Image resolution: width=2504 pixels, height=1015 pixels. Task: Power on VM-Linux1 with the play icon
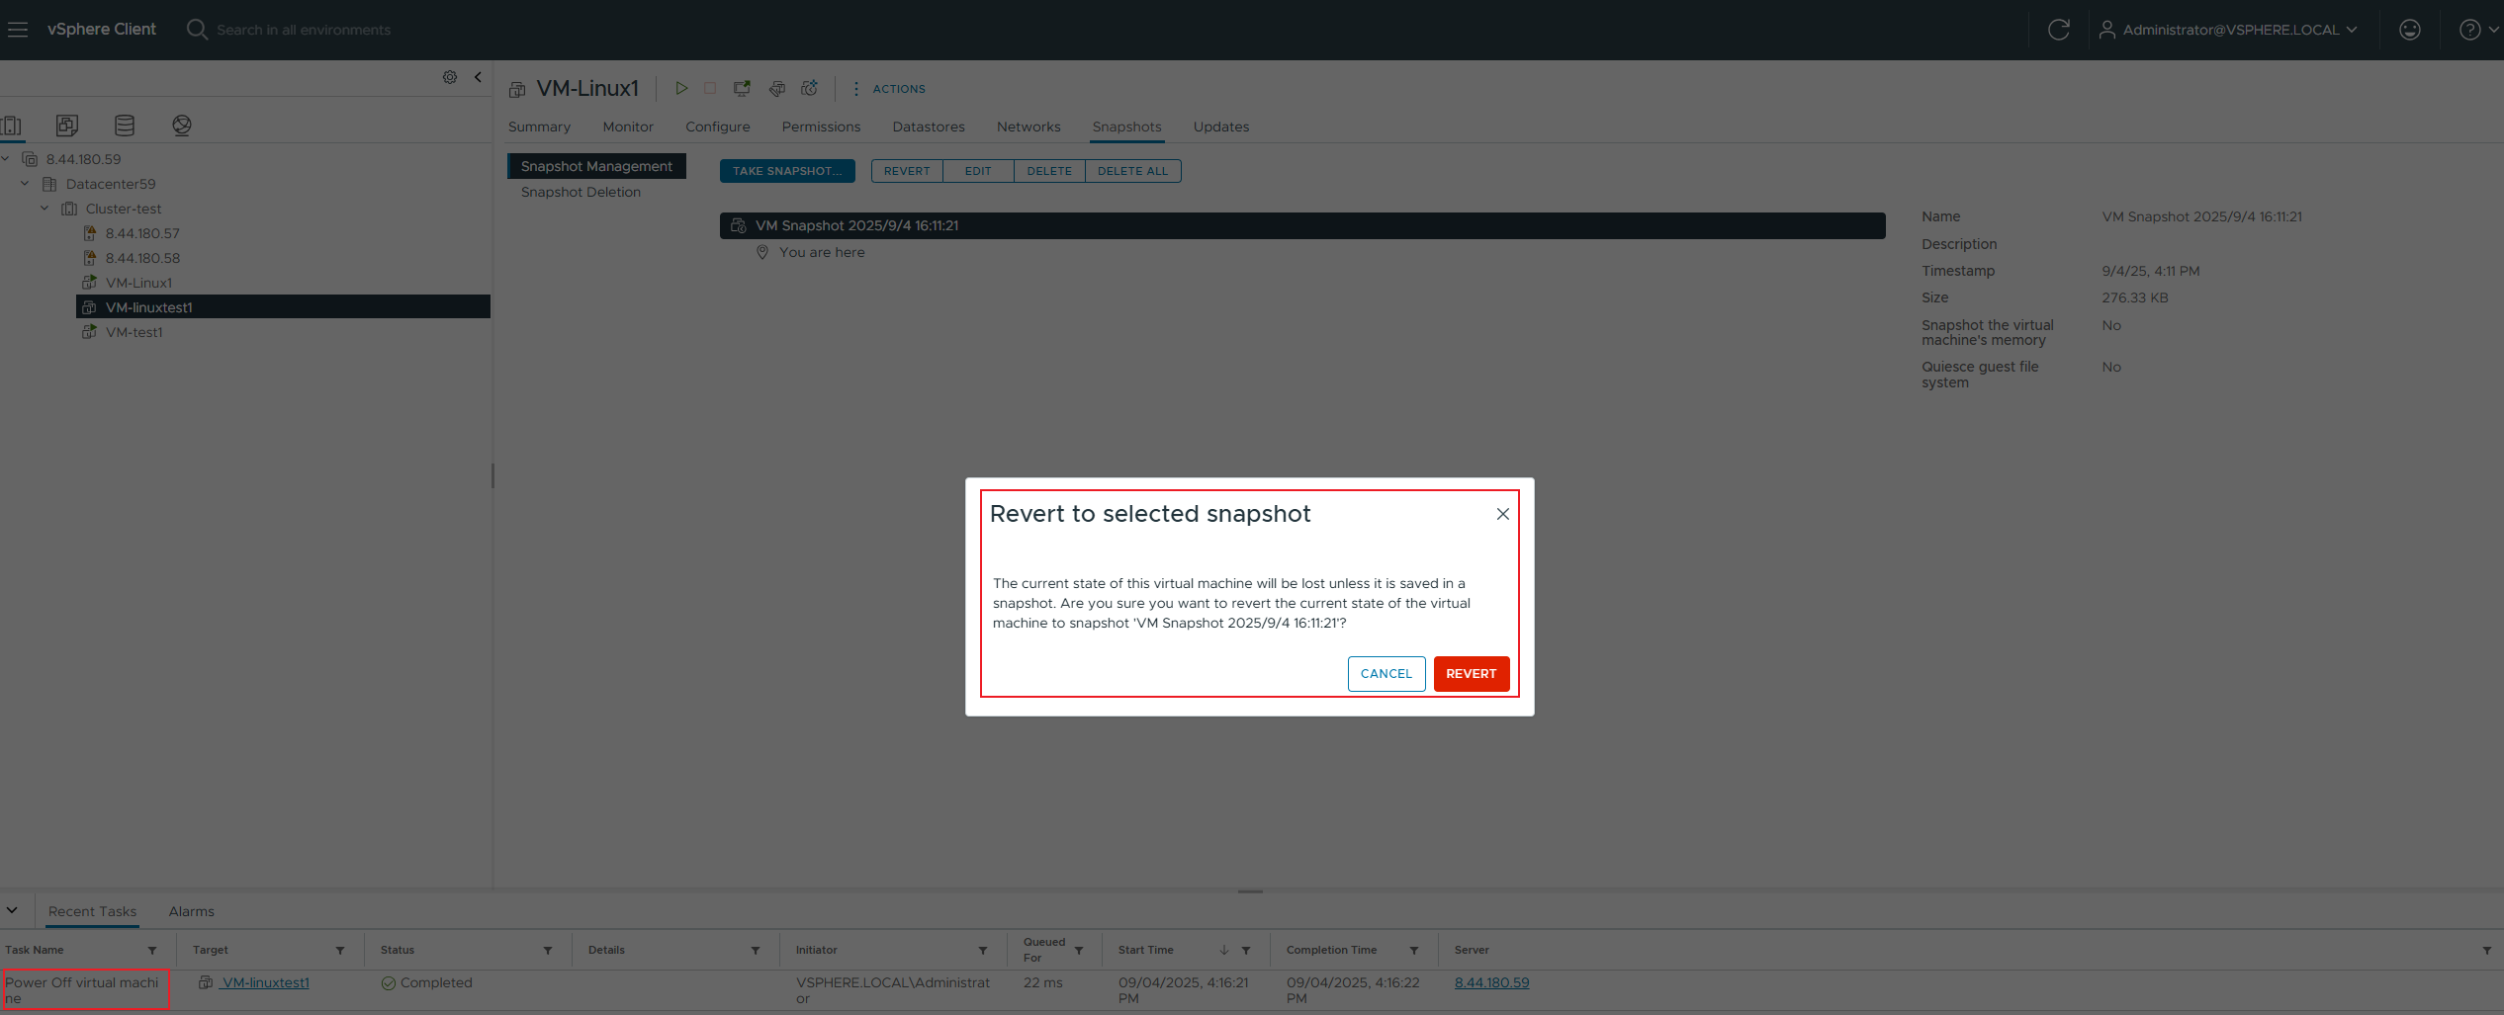[x=681, y=88]
